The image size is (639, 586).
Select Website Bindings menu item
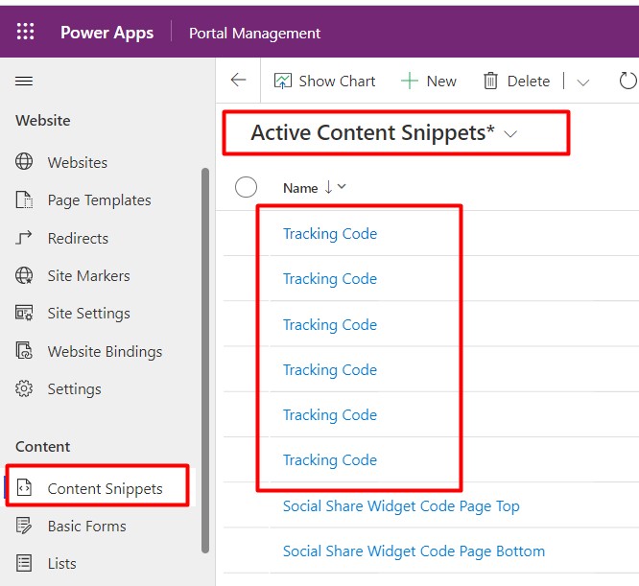(x=105, y=351)
